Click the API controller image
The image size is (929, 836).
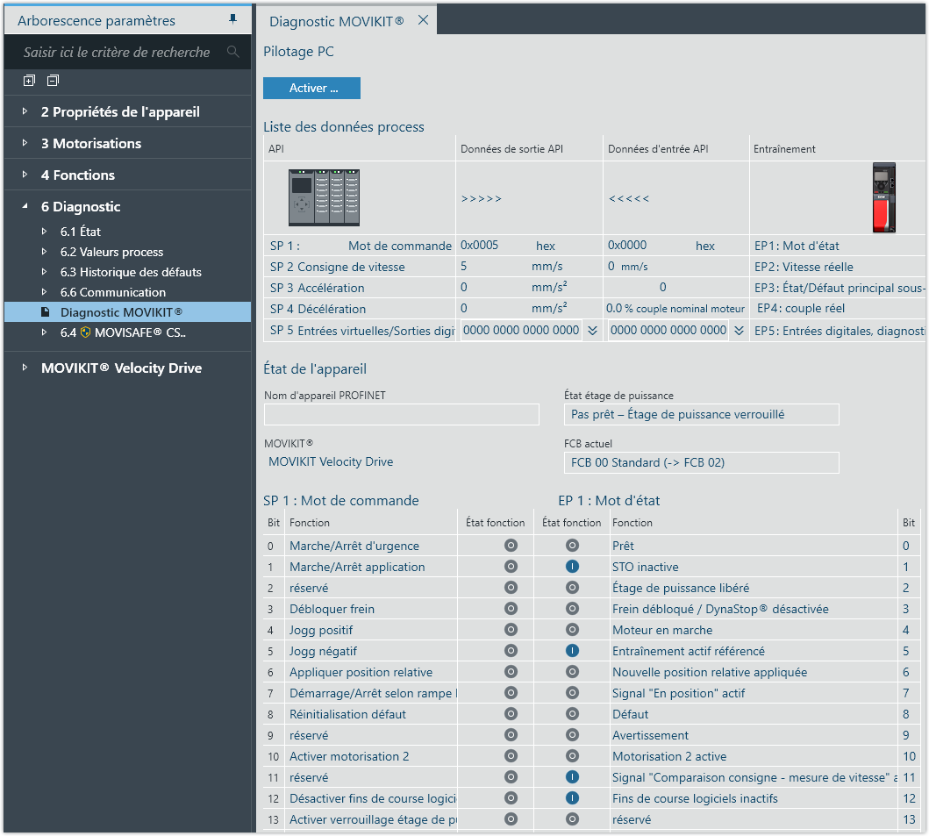click(325, 197)
